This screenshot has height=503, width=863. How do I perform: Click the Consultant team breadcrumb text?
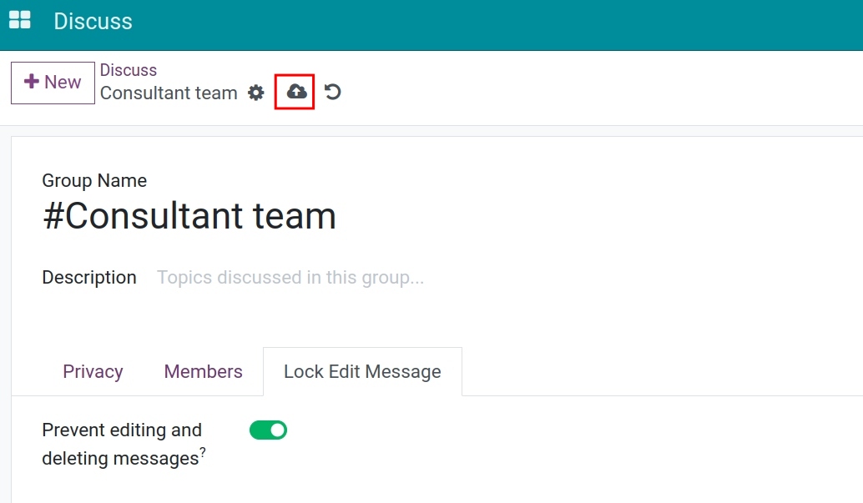pos(169,93)
